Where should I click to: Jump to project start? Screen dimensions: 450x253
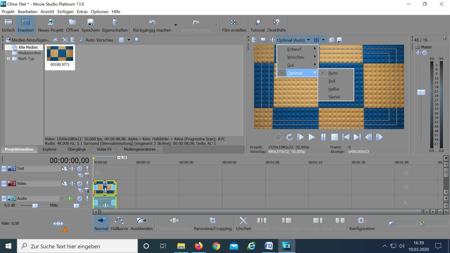(346, 137)
